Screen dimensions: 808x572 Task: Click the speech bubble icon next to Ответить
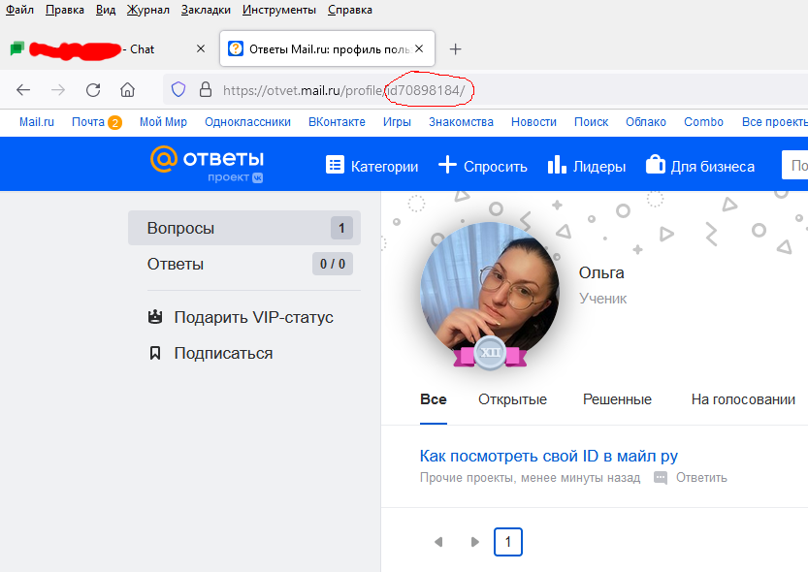(660, 477)
